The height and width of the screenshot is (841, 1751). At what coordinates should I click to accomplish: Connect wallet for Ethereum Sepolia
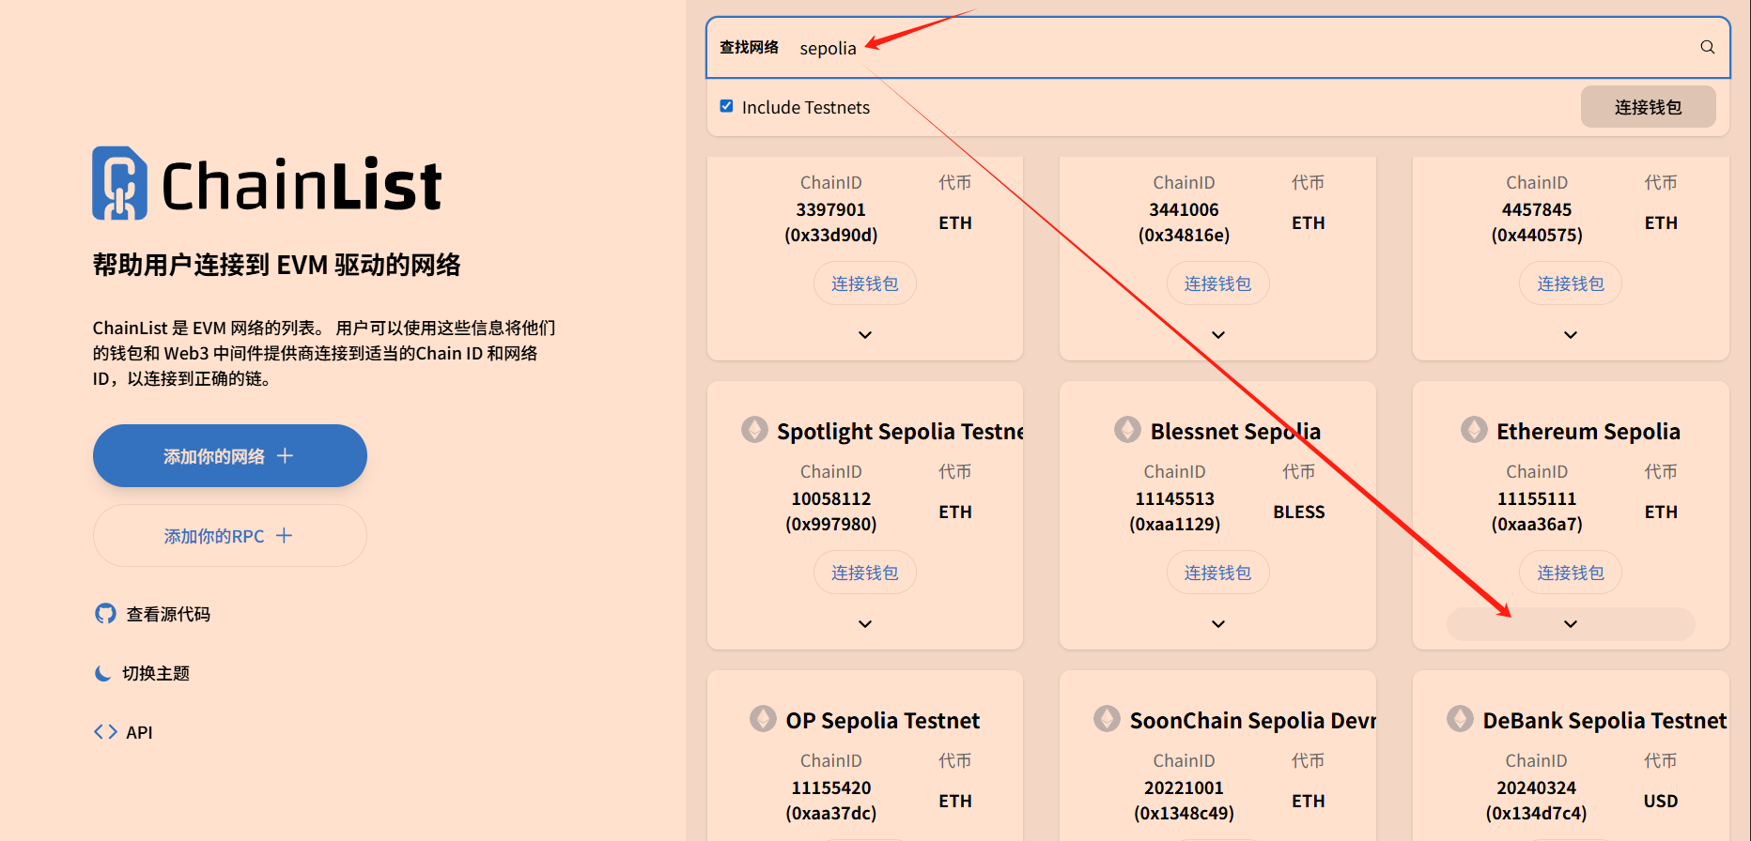pyautogui.click(x=1571, y=573)
